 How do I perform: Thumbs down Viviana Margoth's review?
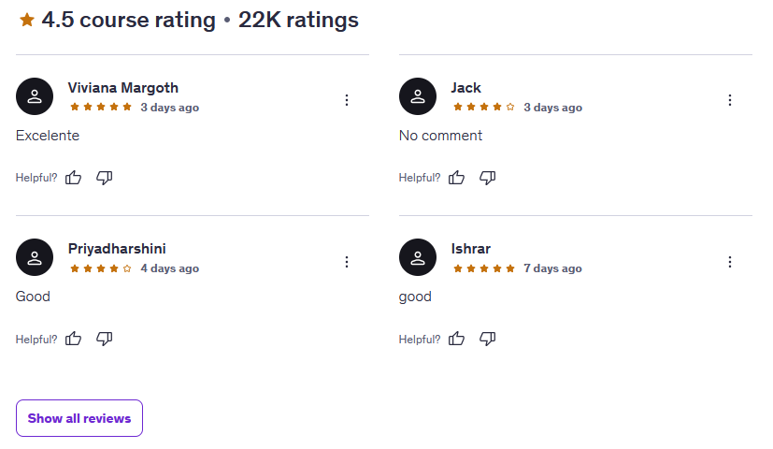pos(105,178)
